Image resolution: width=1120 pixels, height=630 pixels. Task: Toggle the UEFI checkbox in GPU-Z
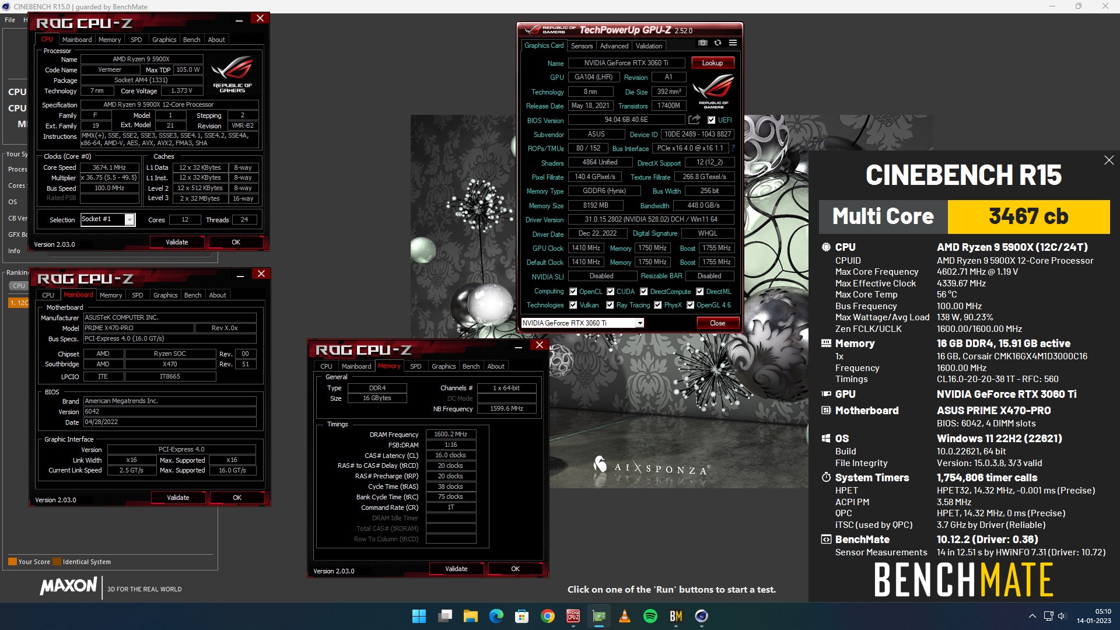pyautogui.click(x=711, y=120)
